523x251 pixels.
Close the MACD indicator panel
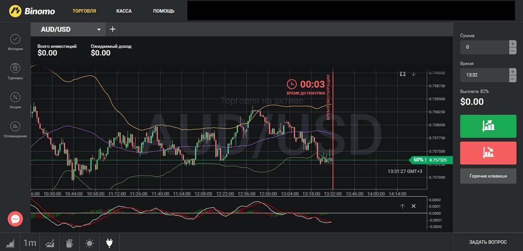pos(413,206)
